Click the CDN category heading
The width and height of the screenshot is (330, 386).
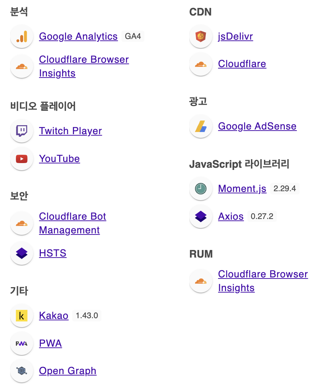200,12
